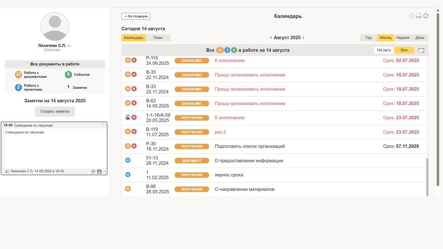Click the 'Создать заметку' button
Image resolution: width=443 pixels, height=249 pixels.
click(x=55, y=111)
